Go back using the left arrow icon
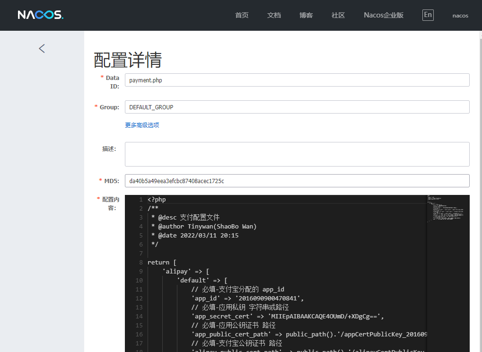 pyautogui.click(x=42, y=48)
